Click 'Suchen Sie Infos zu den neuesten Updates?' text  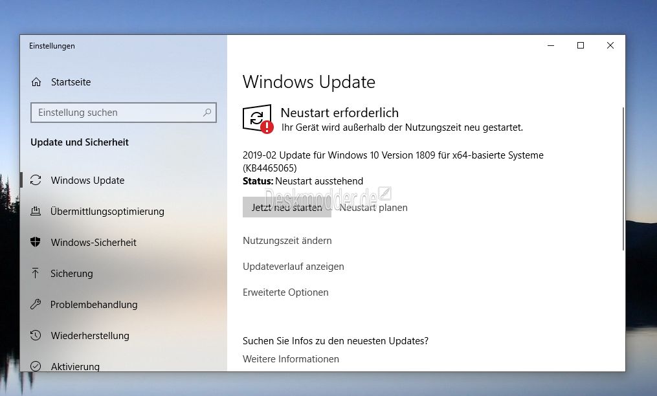336,341
